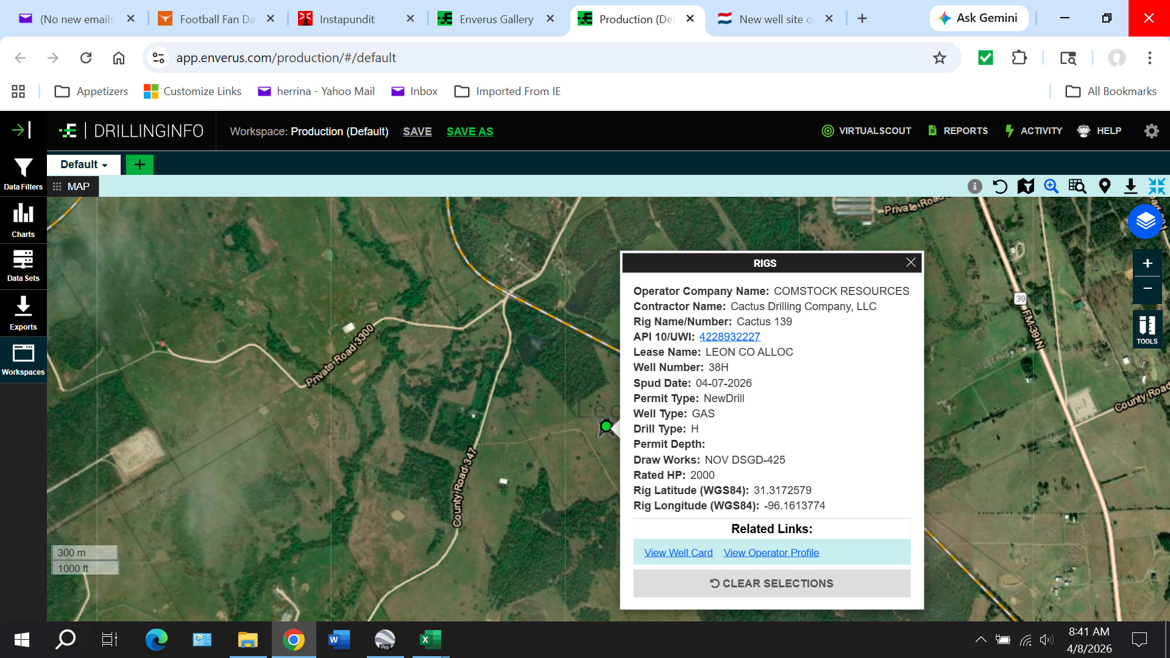1170x658 pixels.
Task: Toggle the left sidebar collapse arrow
Action: click(22, 130)
